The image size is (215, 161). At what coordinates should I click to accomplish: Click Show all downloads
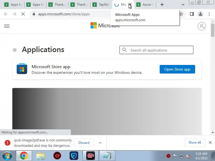point(195,142)
